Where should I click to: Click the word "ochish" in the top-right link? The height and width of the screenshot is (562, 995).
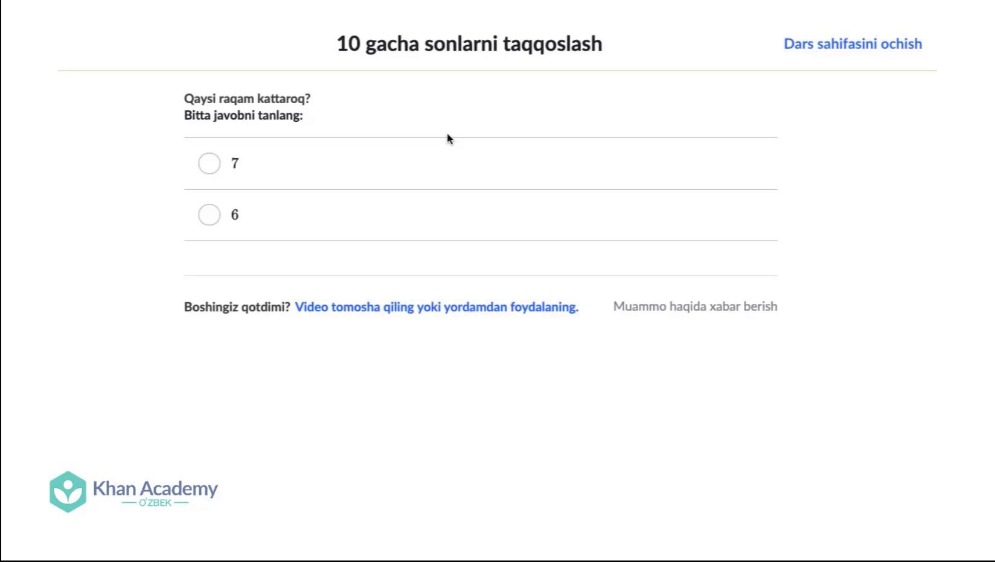901,44
